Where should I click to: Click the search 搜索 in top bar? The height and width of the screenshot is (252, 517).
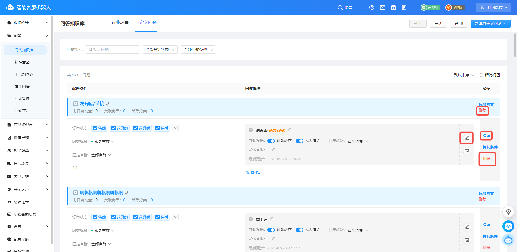[345, 8]
